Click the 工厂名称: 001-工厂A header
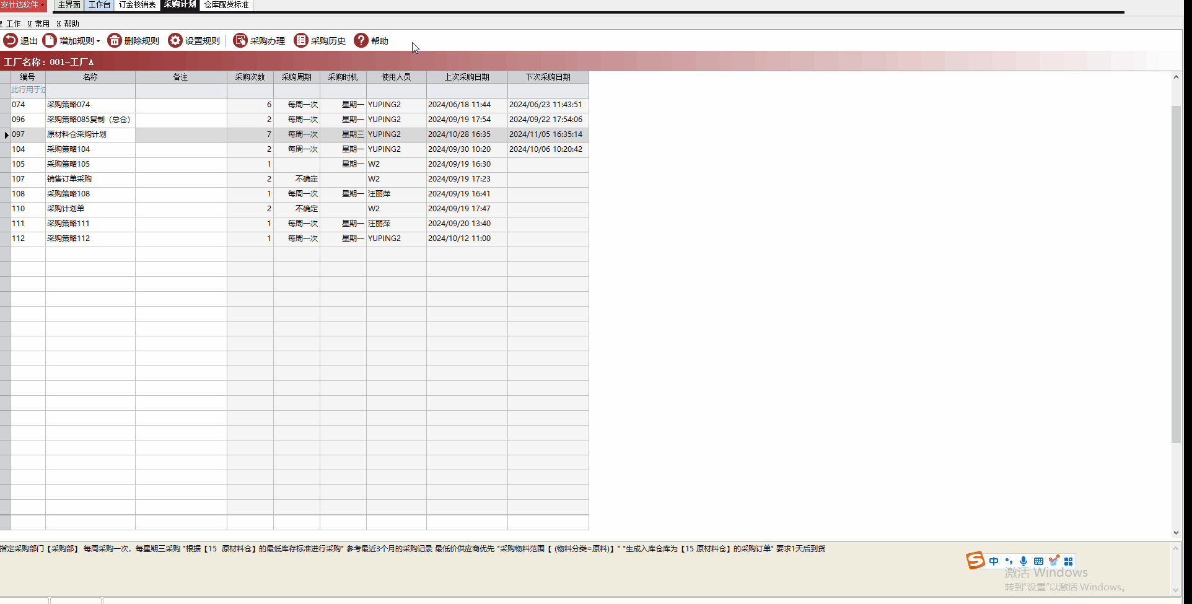Viewport: 1192px width, 604px height. click(x=49, y=62)
